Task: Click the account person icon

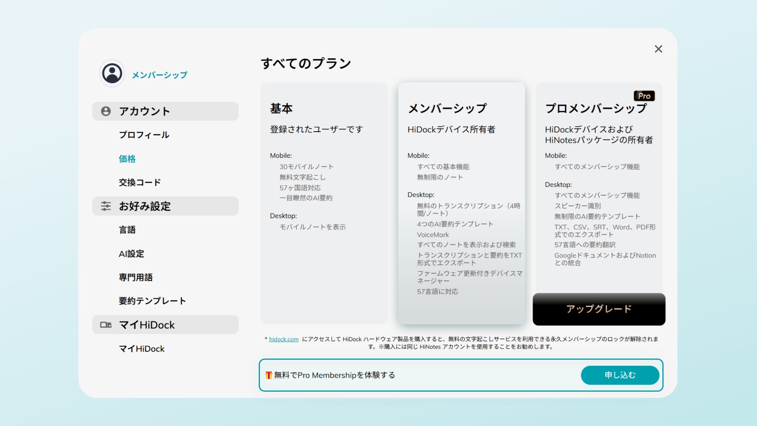Action: (x=106, y=111)
